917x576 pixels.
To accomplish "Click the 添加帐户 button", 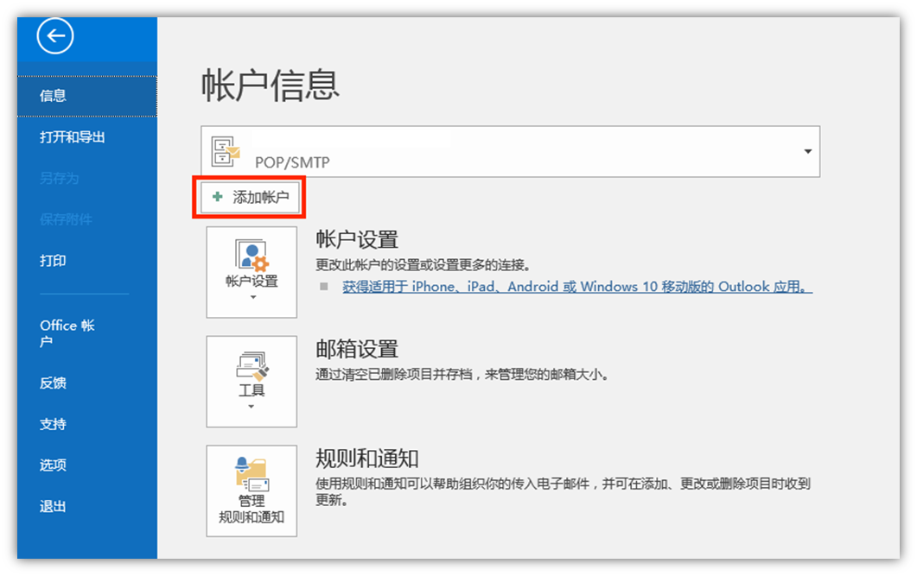I will pos(251,198).
